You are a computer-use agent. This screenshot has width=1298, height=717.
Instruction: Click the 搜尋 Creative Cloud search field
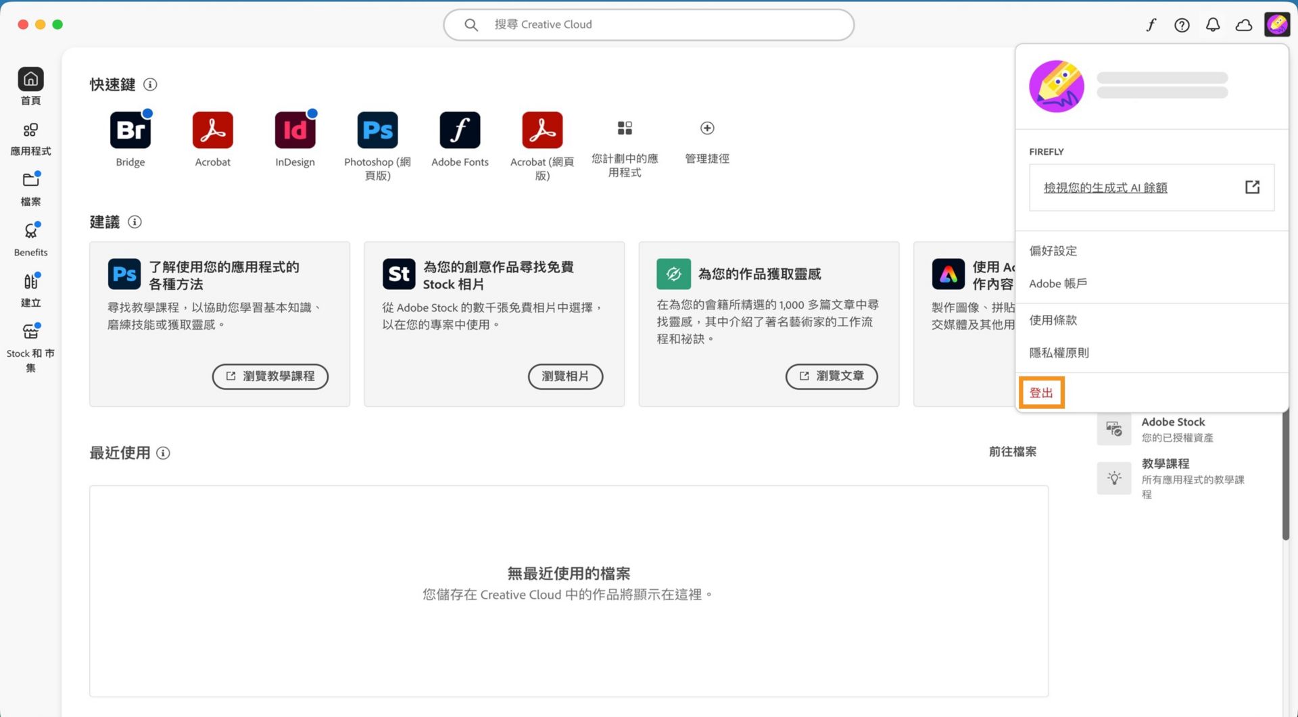[648, 24]
